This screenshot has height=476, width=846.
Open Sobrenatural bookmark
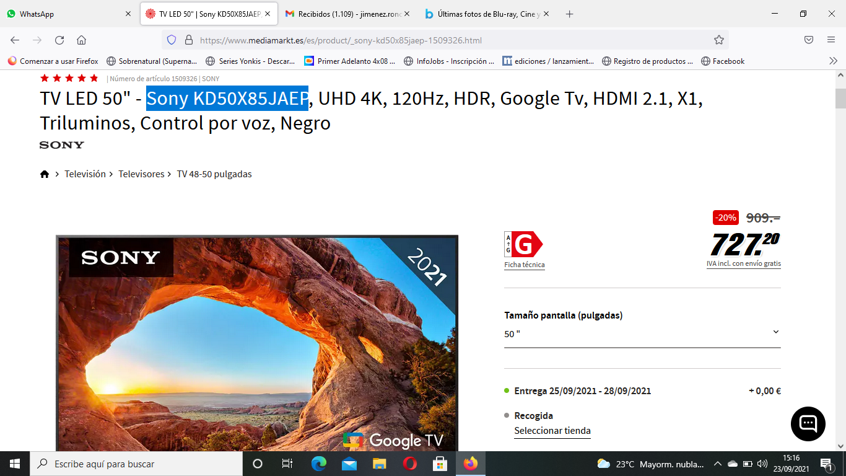coord(152,61)
